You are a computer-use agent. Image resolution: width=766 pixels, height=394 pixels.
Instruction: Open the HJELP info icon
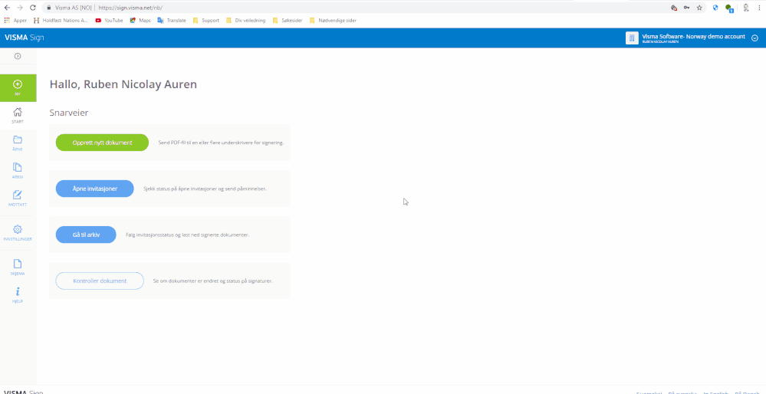[18, 291]
